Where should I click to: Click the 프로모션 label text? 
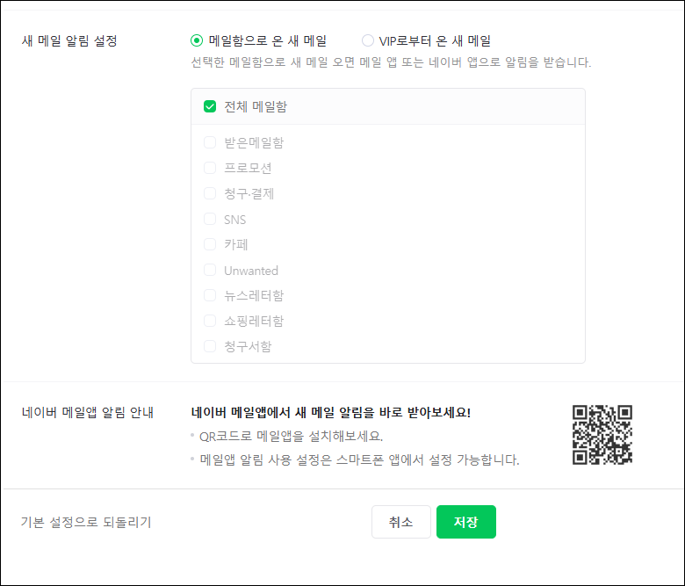pos(248,168)
